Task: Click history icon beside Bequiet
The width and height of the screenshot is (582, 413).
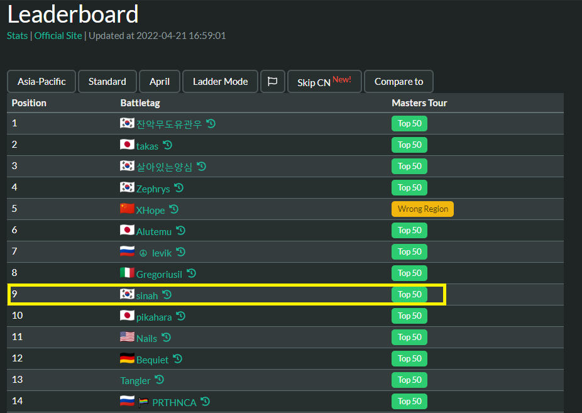Action: pos(177,359)
